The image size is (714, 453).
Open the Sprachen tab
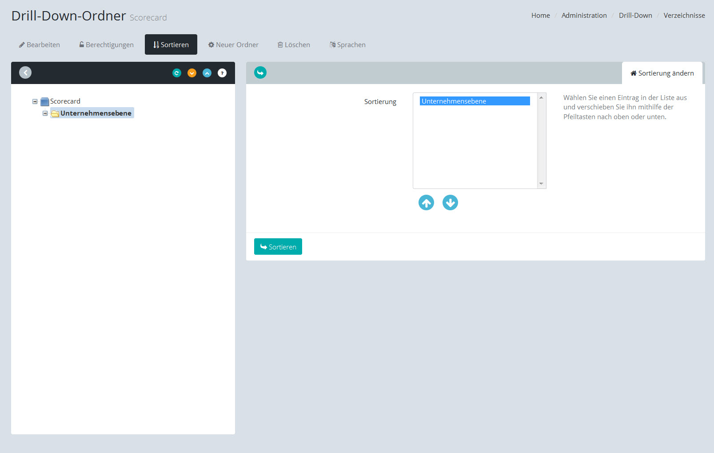347,45
